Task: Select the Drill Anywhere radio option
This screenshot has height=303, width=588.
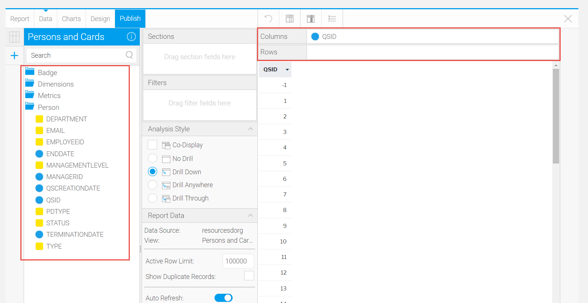Action: [x=152, y=185]
